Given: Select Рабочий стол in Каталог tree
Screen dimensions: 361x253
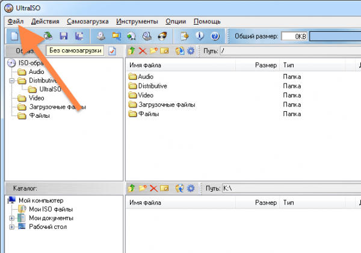Looking at the screenshot, I should tap(48, 227).
